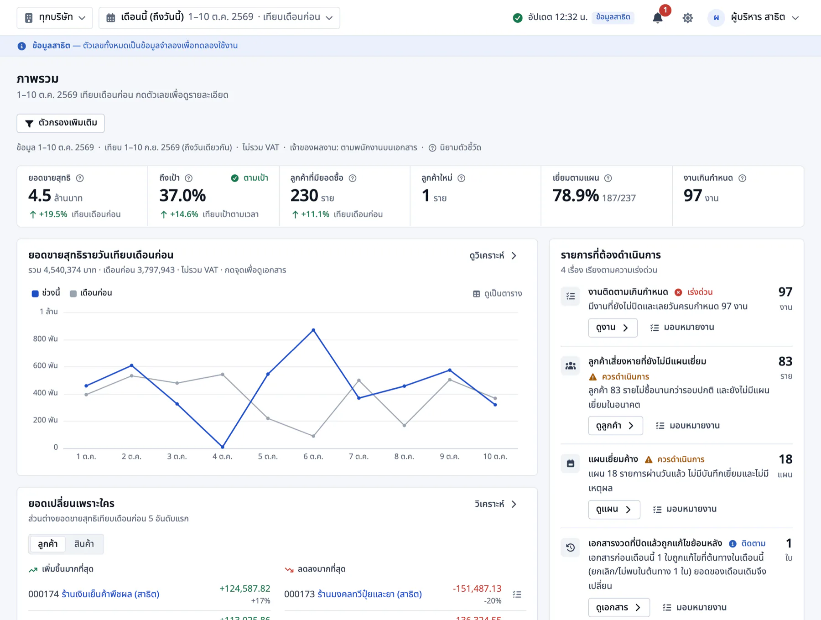Click the user avatar ผ icon
The height and width of the screenshot is (620, 821).
pos(716,18)
